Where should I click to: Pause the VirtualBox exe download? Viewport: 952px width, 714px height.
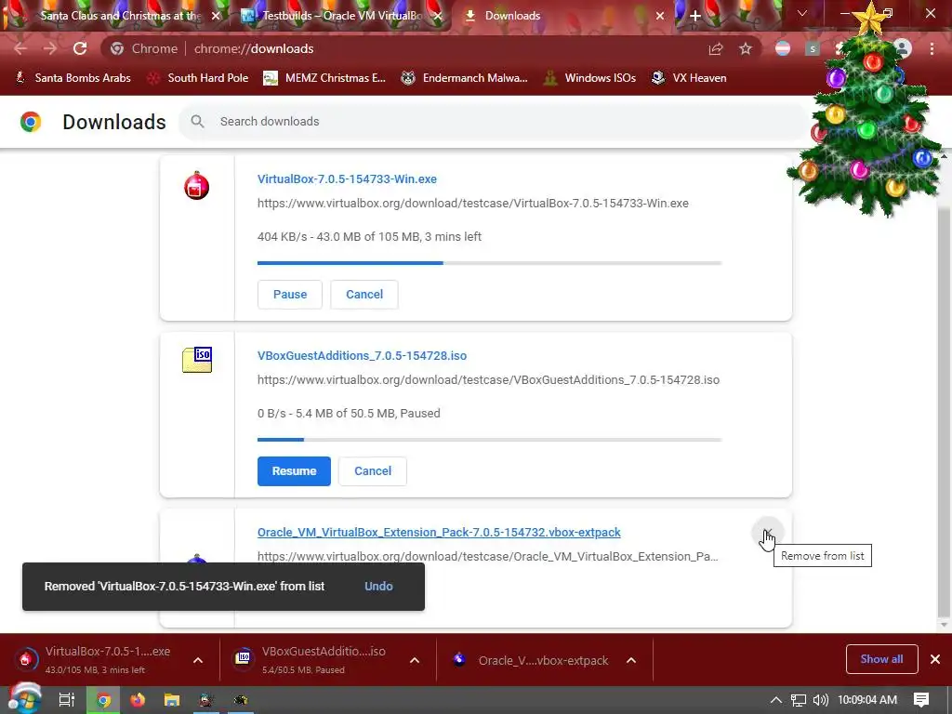[290, 295]
